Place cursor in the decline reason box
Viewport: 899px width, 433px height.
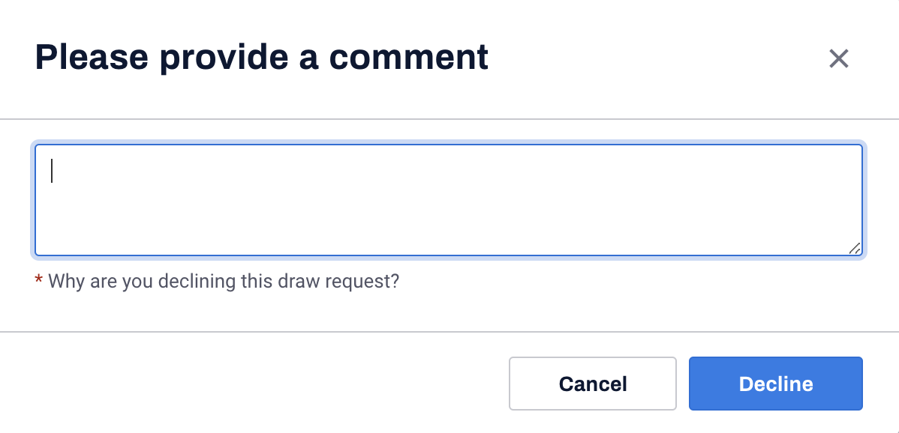[x=448, y=200]
